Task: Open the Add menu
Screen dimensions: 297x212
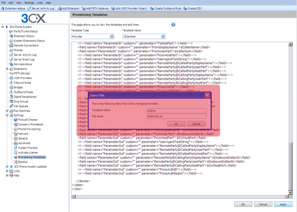Action: coord(11,3)
